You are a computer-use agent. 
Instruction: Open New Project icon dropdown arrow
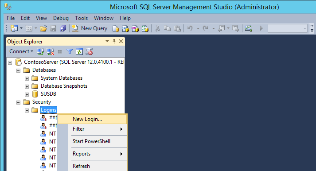click(x=21, y=28)
